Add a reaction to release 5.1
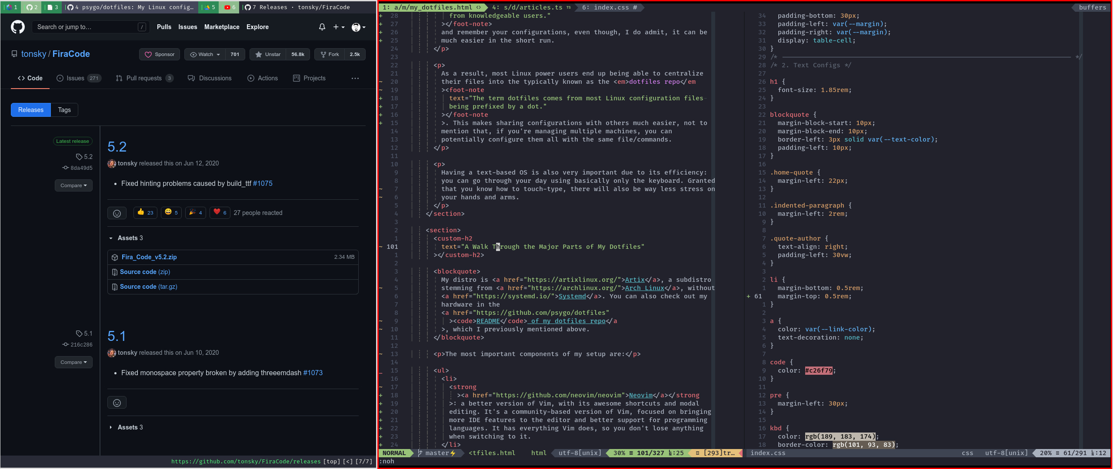1113x469 pixels. click(x=117, y=403)
